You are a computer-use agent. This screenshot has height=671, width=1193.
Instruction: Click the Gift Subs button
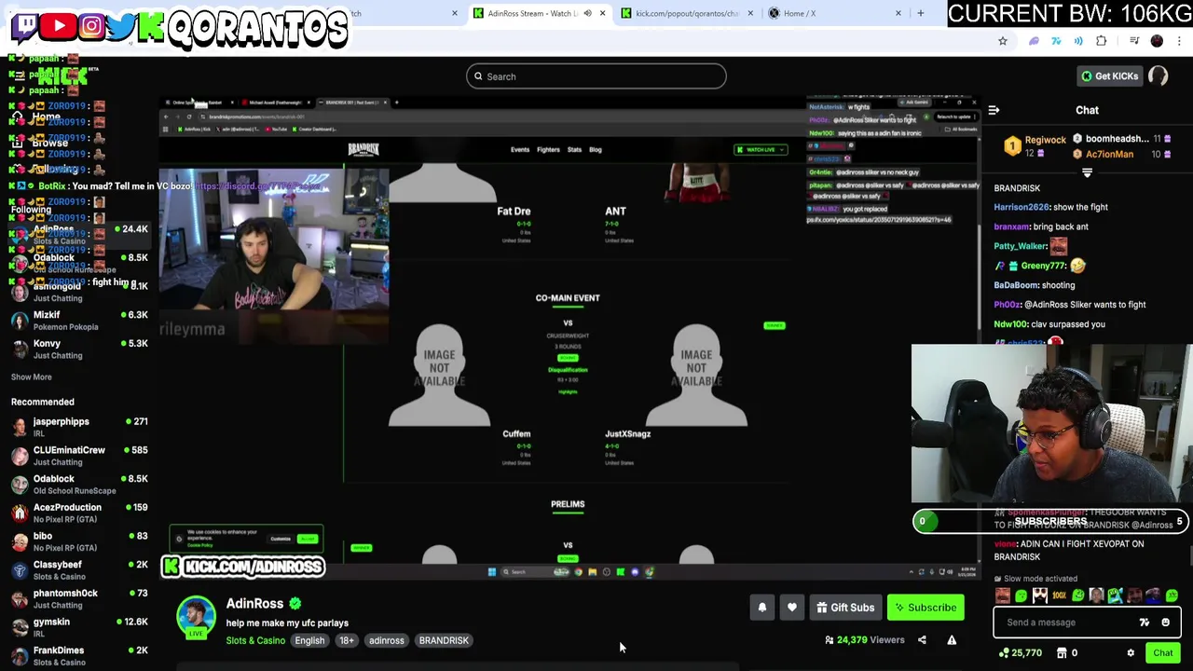[846, 608]
